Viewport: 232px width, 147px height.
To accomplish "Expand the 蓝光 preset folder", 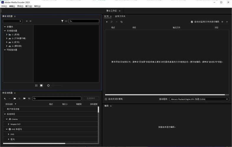I will coord(9,139).
